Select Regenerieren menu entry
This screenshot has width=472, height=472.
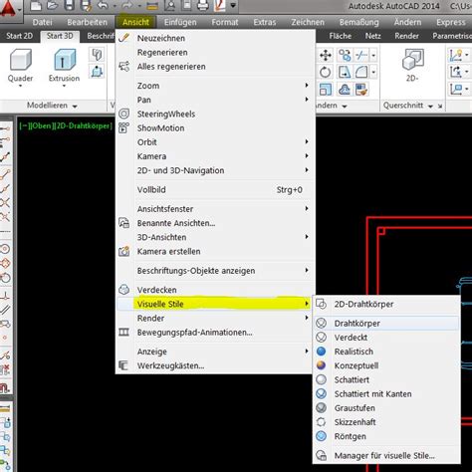pos(214,52)
